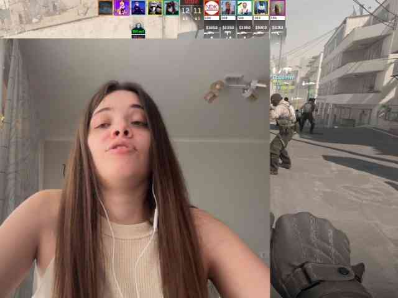
Task: Click the blue teammate name tag in the street
Action: 284,78
